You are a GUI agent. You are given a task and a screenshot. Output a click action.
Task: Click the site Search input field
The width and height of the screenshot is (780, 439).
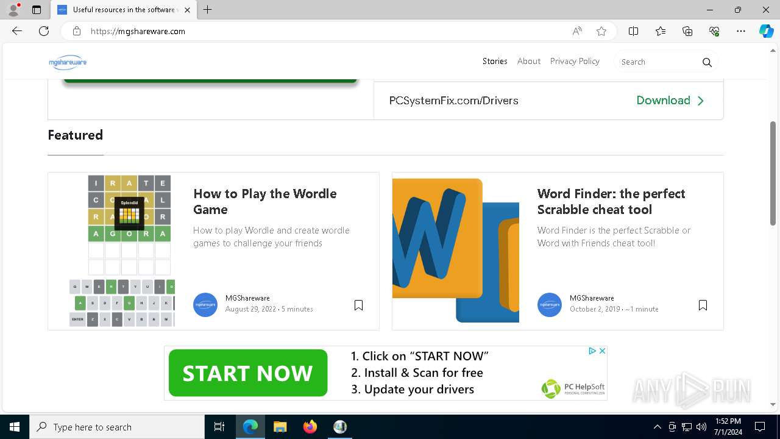(x=658, y=62)
